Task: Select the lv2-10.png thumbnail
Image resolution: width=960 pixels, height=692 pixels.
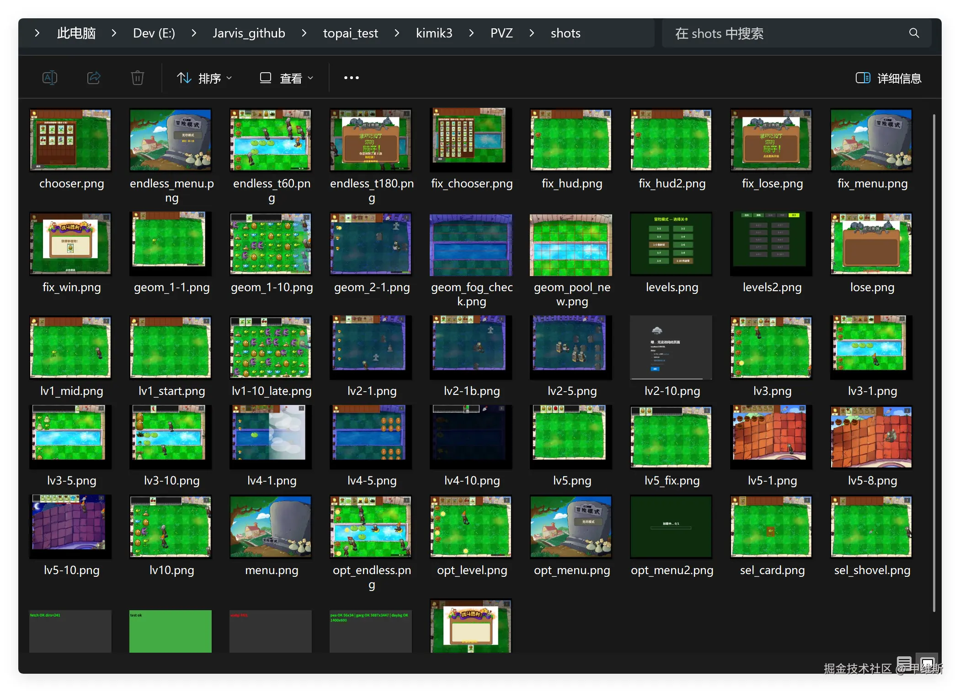Action: [x=671, y=347]
